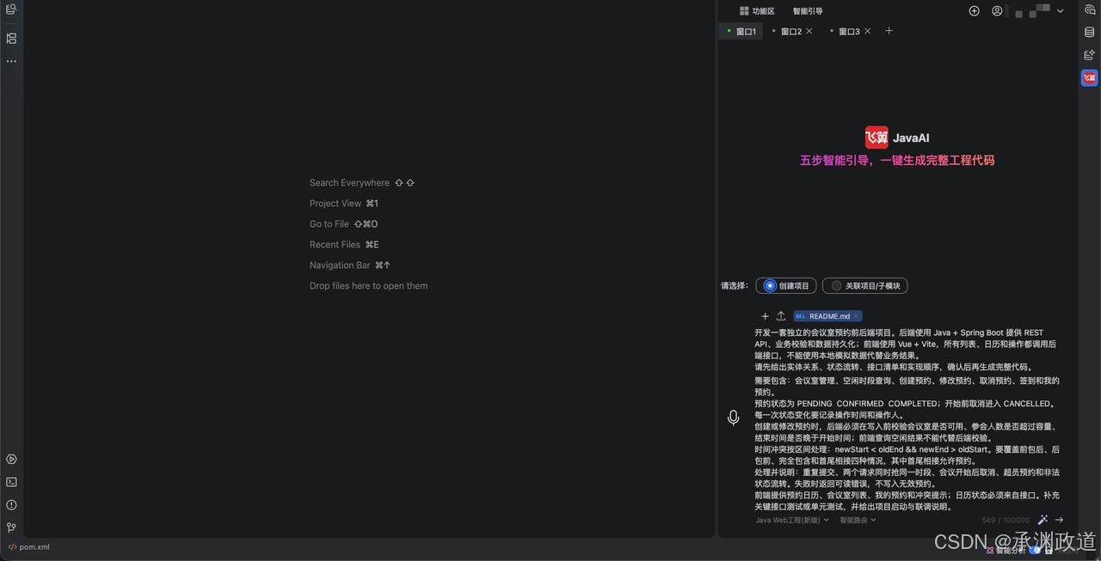
Task: Click the upload file icon
Action: point(781,316)
